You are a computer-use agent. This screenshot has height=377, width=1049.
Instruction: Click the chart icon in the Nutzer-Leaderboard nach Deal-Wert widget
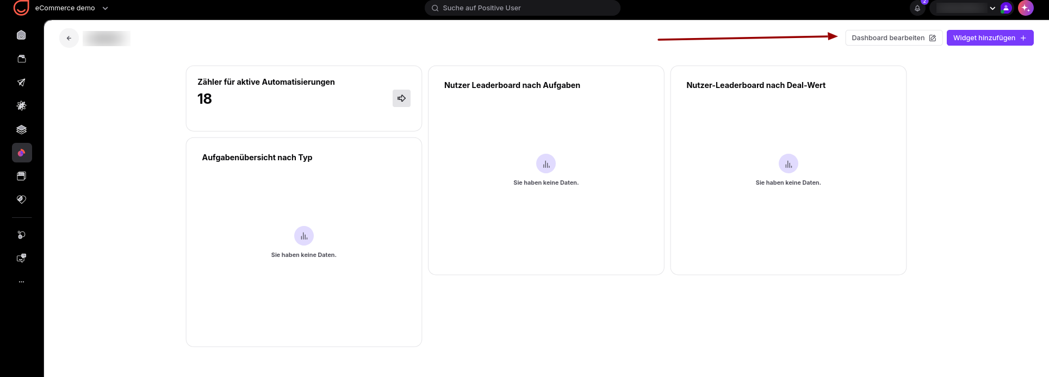coord(789,164)
